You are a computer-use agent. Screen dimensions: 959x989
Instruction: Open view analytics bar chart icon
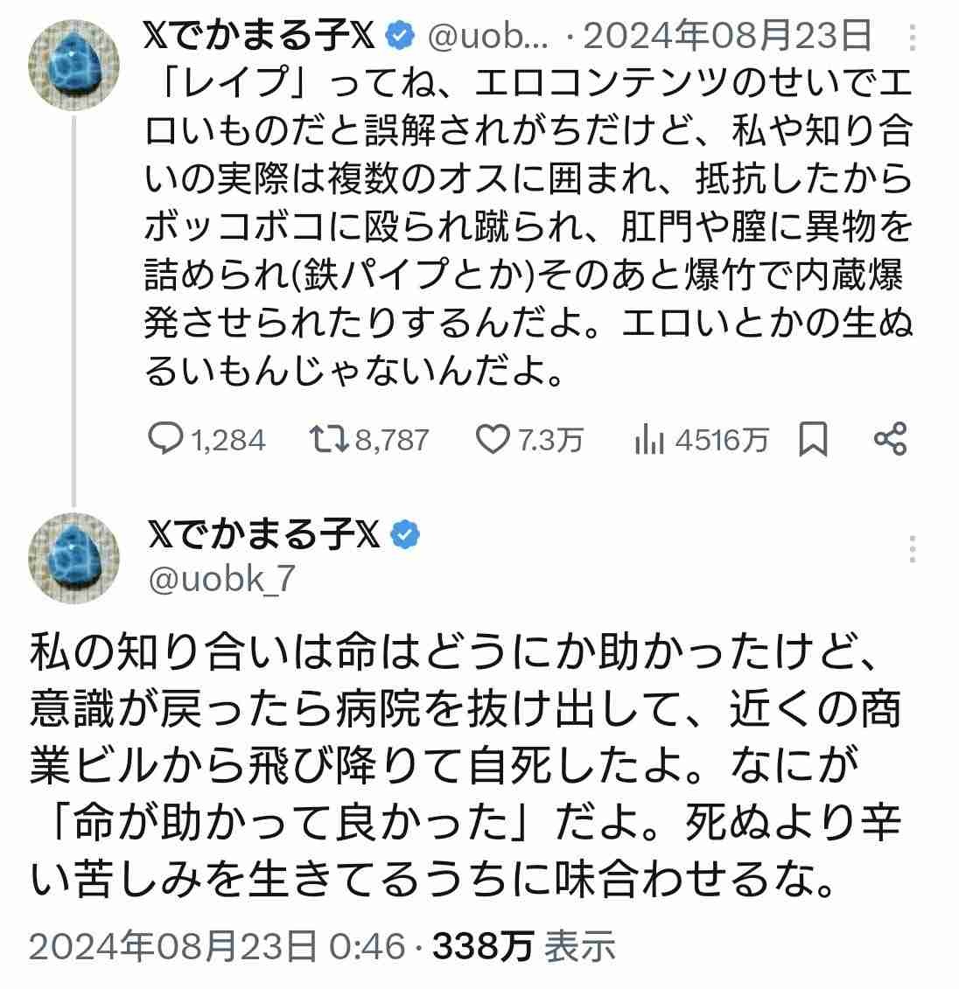click(647, 441)
